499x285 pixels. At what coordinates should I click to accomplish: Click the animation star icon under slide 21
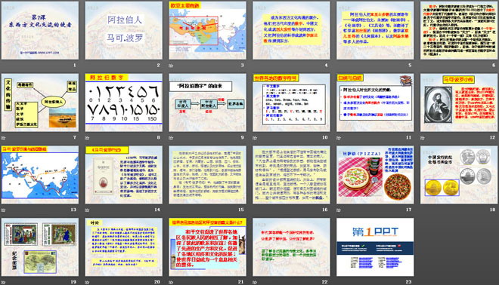click(171, 282)
